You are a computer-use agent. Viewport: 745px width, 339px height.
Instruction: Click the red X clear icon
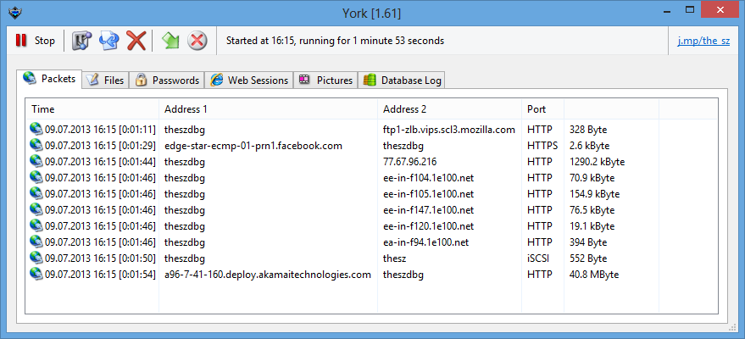pyautogui.click(x=136, y=41)
